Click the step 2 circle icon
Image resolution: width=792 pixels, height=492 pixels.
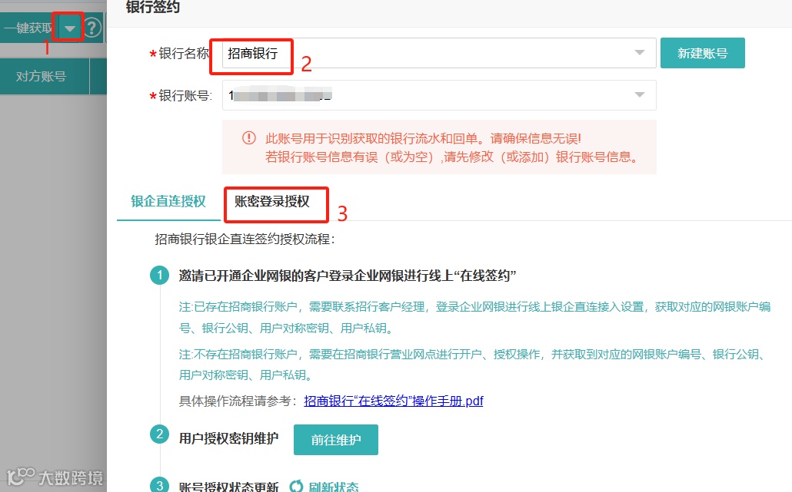tap(160, 434)
